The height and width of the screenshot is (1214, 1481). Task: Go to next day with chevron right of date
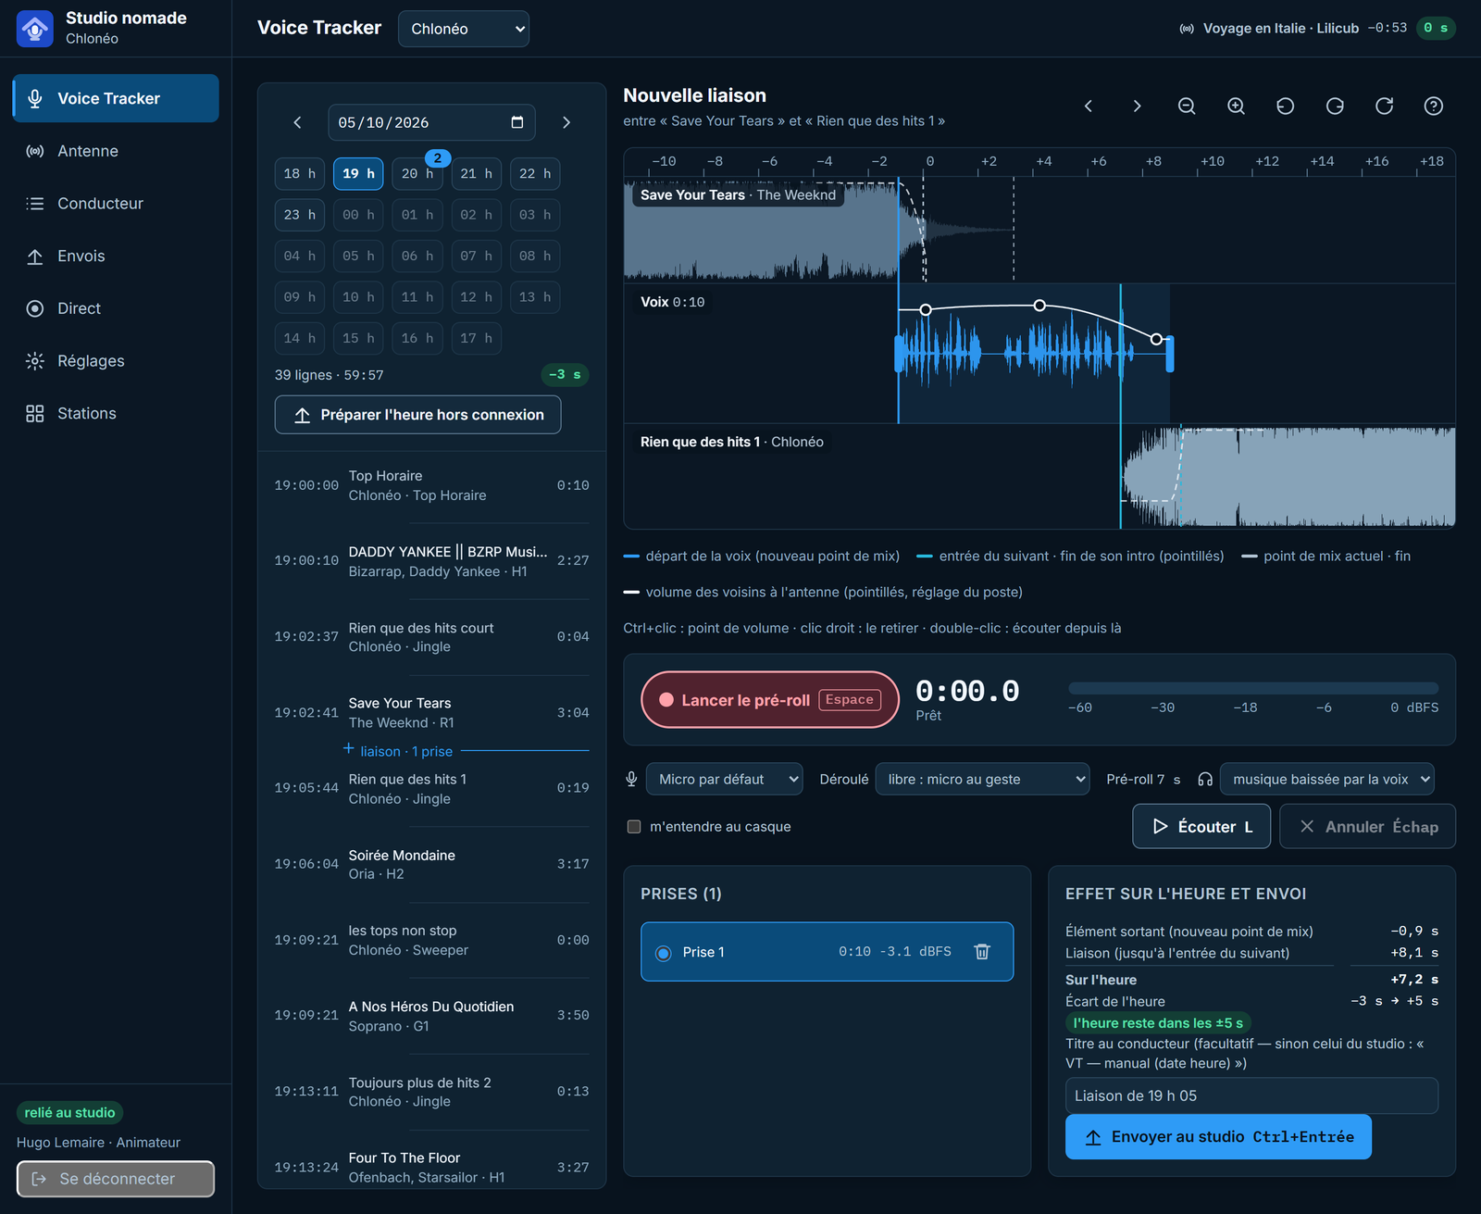point(566,122)
